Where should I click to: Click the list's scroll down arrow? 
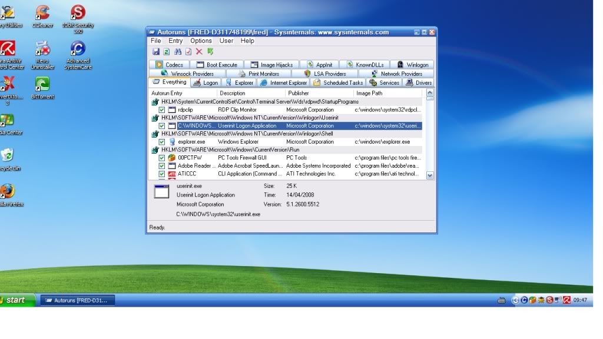429,175
